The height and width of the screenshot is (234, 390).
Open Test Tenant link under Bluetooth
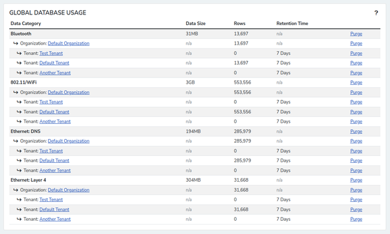(x=51, y=53)
